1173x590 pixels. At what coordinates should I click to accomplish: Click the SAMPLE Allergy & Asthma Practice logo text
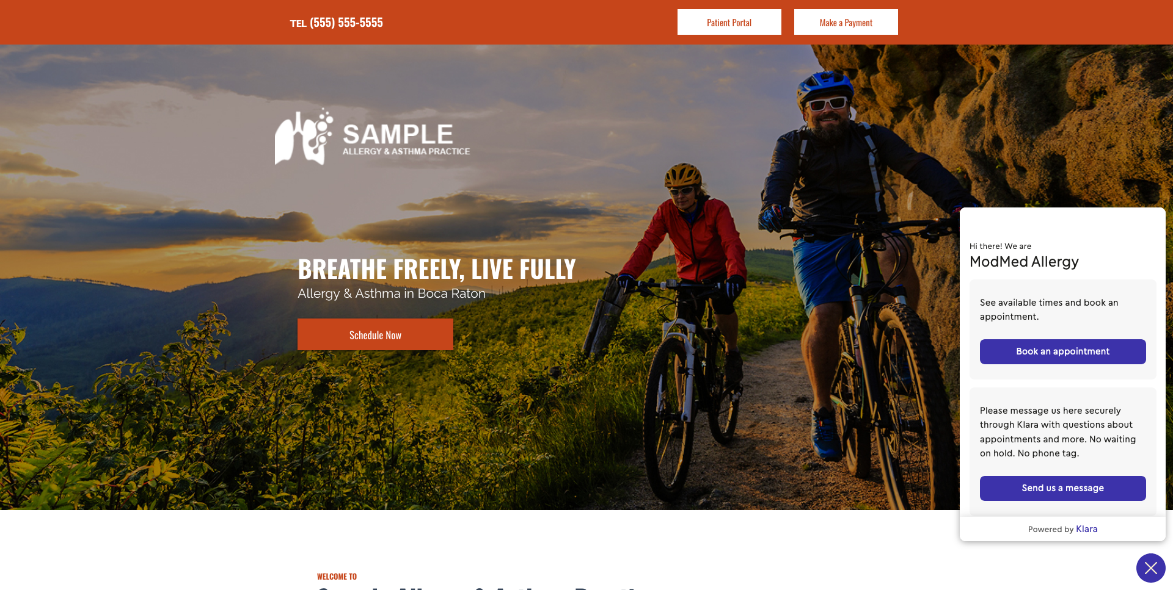406,139
